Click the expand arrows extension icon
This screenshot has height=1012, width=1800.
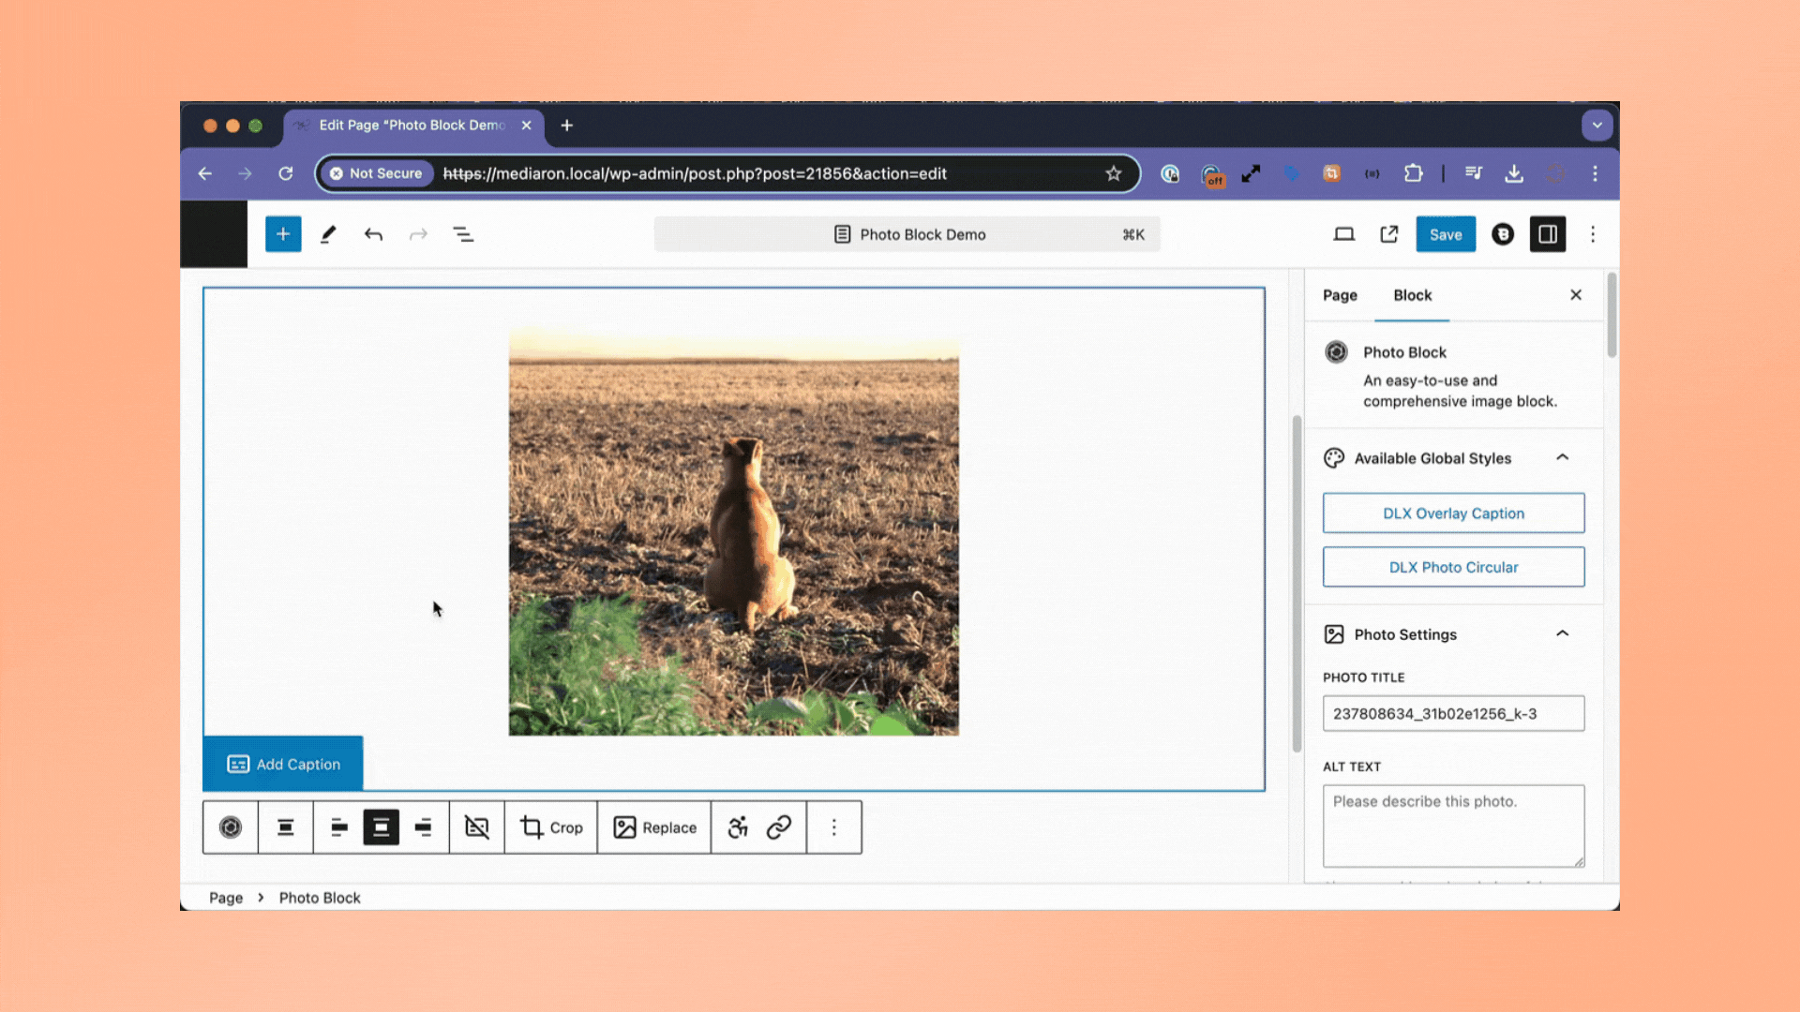pos(1252,173)
